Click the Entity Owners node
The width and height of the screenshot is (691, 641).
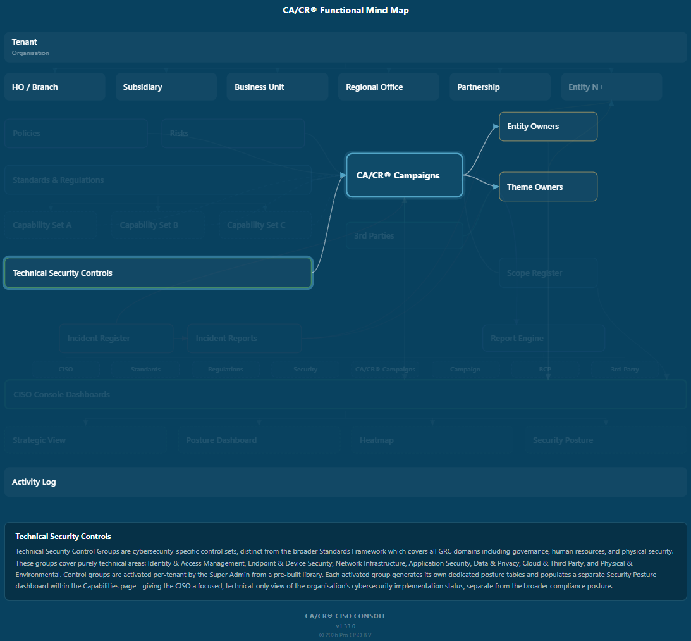(x=548, y=127)
